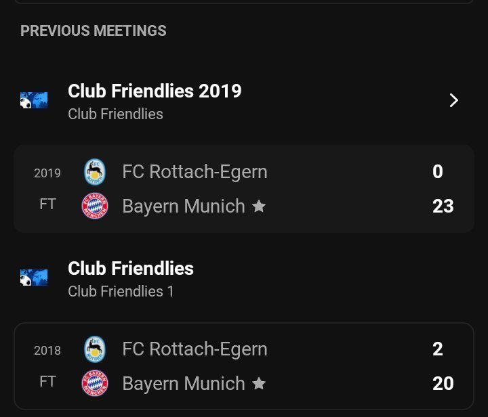Open FC Rottach-Egern crest in 2019 match
The width and height of the screenshot is (488, 417).
pos(95,172)
